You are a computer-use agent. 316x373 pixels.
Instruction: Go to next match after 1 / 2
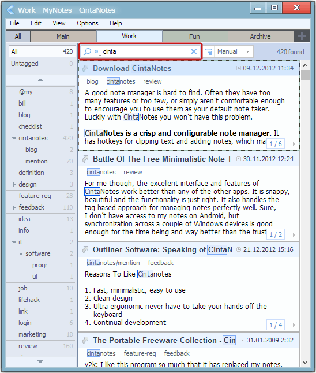(294, 234)
